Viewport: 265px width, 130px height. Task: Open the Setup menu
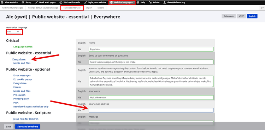[26, 2]
